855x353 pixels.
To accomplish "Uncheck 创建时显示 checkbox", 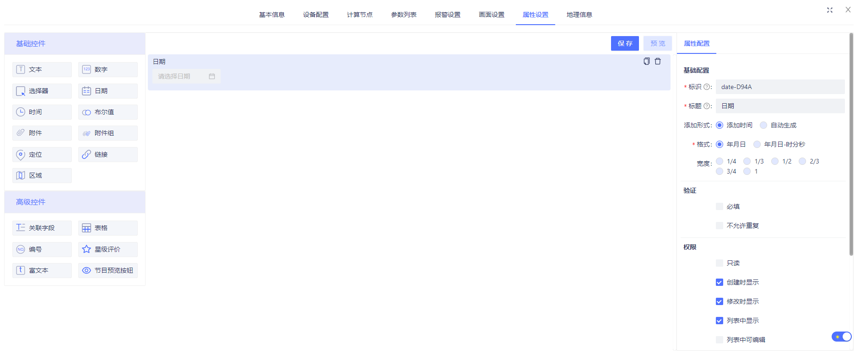I will coord(720,282).
